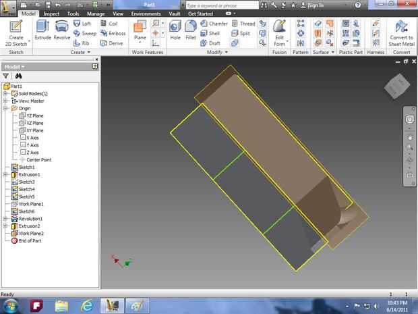Open the find binoculars in browser
418x314 pixels.
(18, 76)
